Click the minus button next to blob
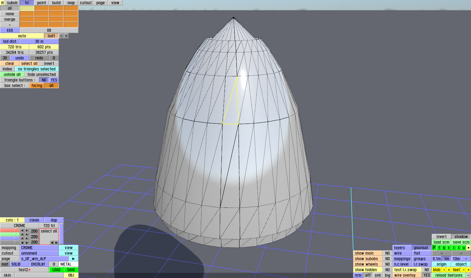The height and width of the screenshot is (278, 471). 444,270
